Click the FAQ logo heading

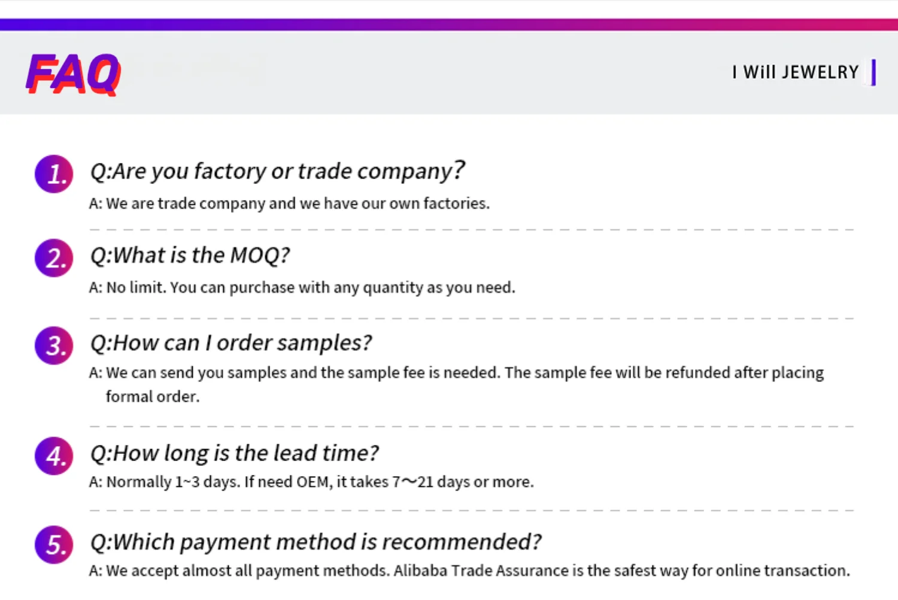click(x=73, y=74)
